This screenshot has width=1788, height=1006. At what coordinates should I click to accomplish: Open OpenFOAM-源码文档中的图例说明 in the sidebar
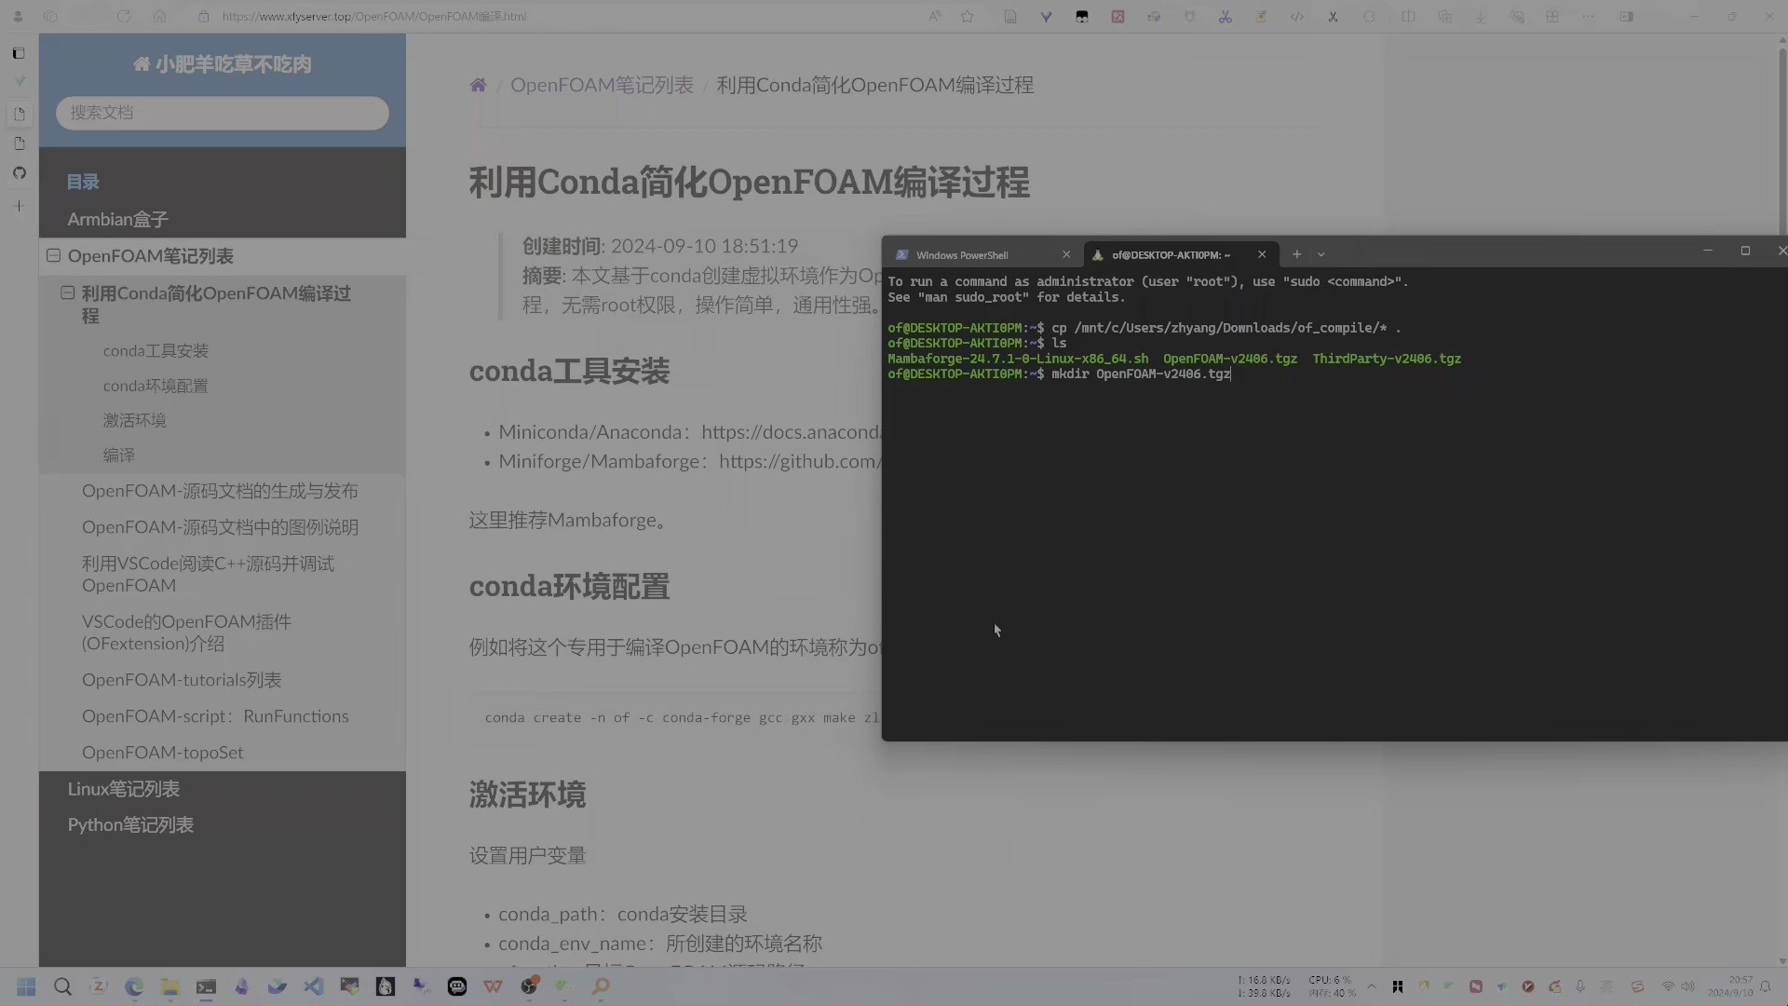(x=220, y=527)
